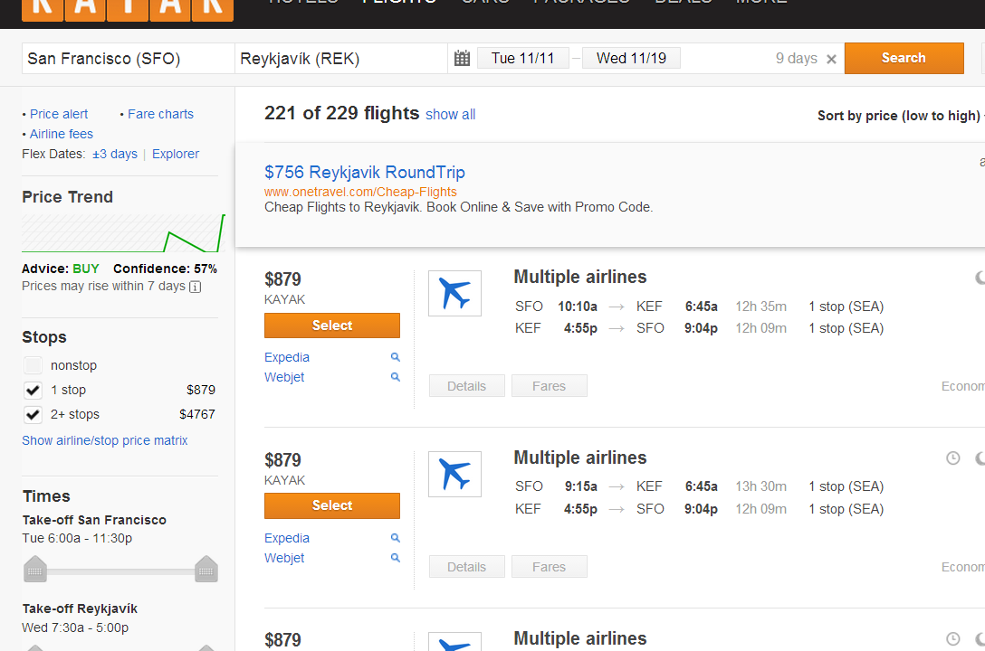
Task: Uncheck the 1 stop filter
Action: pos(33,390)
